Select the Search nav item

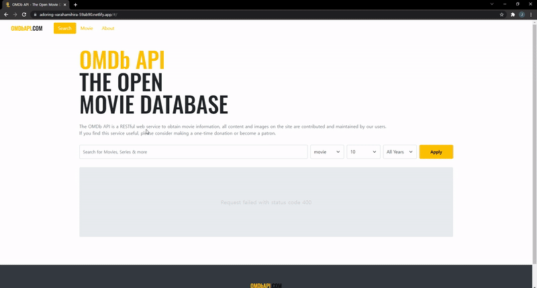pyautogui.click(x=64, y=28)
